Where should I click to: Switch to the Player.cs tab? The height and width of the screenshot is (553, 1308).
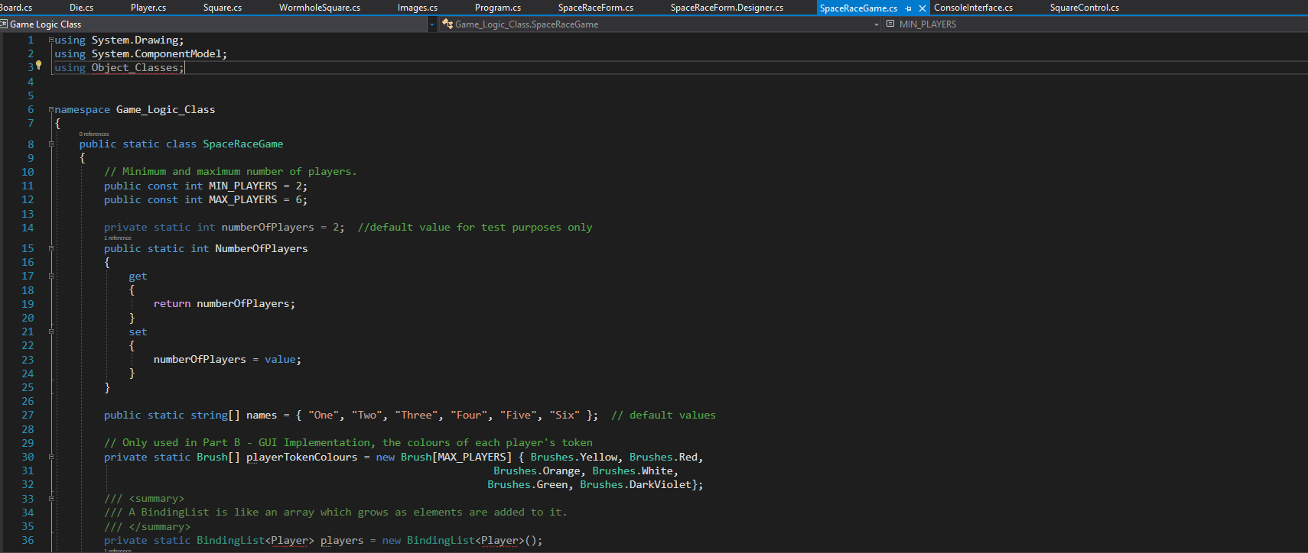pos(148,8)
